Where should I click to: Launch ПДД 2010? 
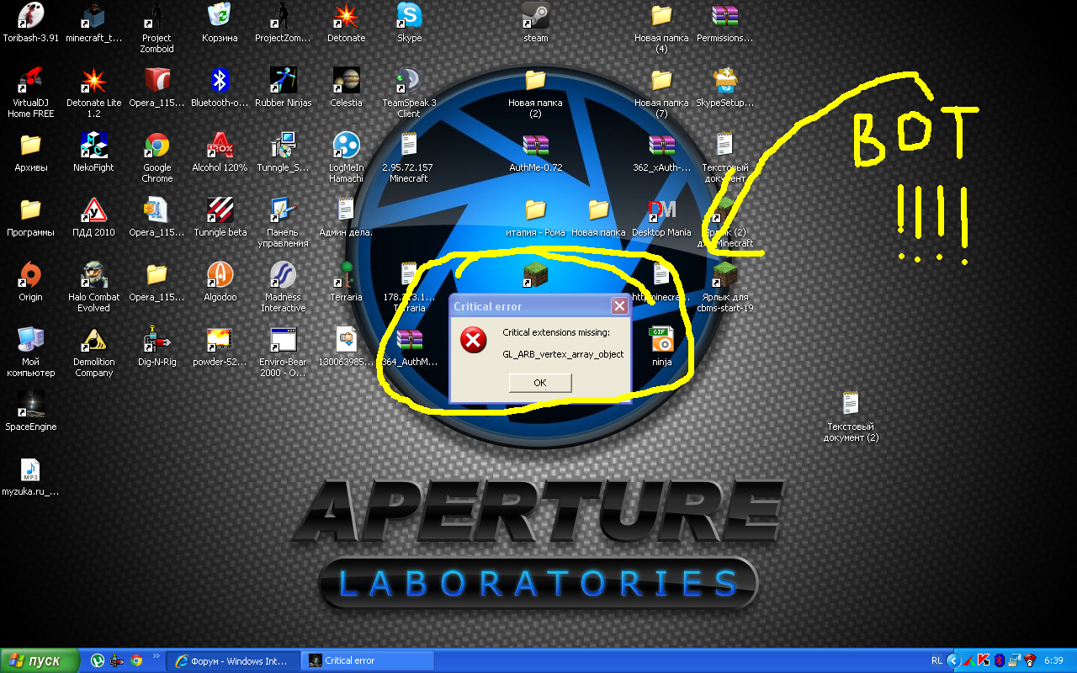pyautogui.click(x=93, y=217)
